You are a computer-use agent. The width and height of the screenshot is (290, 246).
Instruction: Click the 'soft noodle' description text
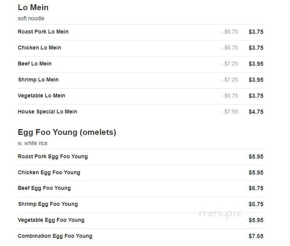31,18
